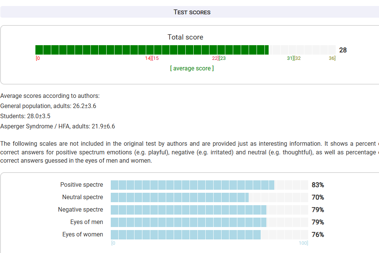
Task: Select the Total score heading
Action: click(185, 37)
